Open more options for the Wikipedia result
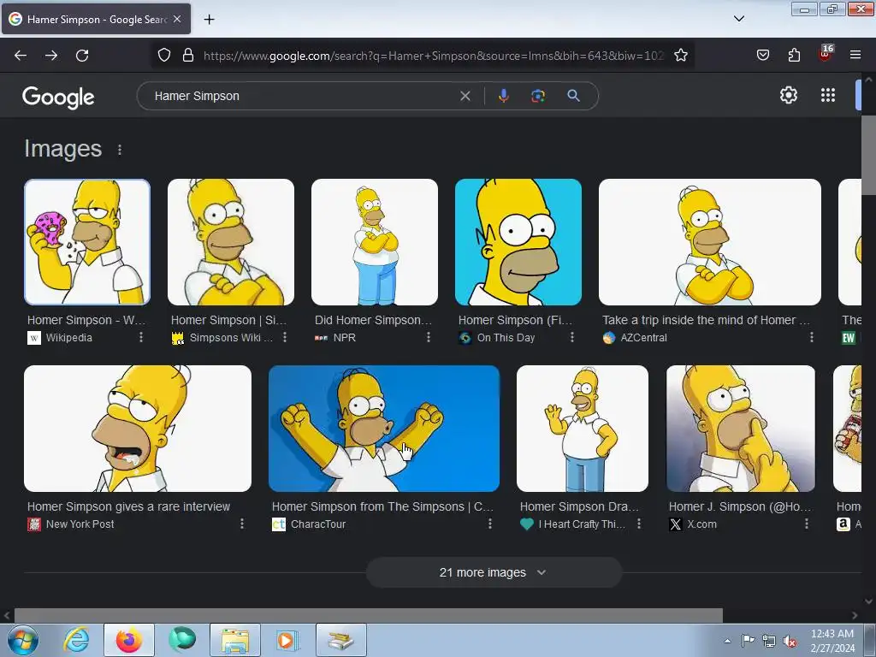This screenshot has width=876, height=657. tap(141, 337)
